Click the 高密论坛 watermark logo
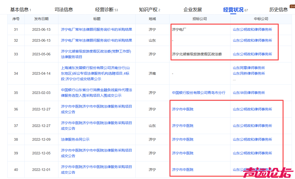Viewport: 295px width, 179px height. (x=268, y=173)
